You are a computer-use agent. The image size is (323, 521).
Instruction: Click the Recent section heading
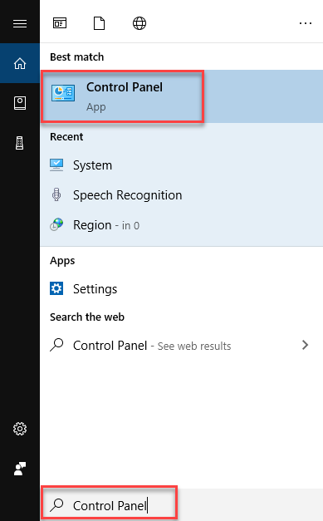[x=66, y=137]
